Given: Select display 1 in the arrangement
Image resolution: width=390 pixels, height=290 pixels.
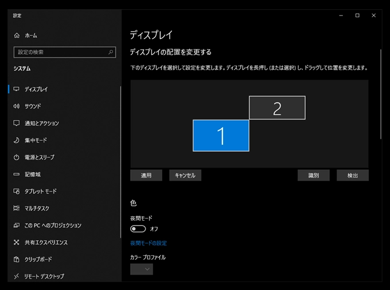Looking at the screenshot, I should pyautogui.click(x=221, y=136).
